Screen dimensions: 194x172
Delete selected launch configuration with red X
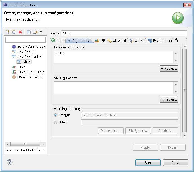click(x=20, y=32)
